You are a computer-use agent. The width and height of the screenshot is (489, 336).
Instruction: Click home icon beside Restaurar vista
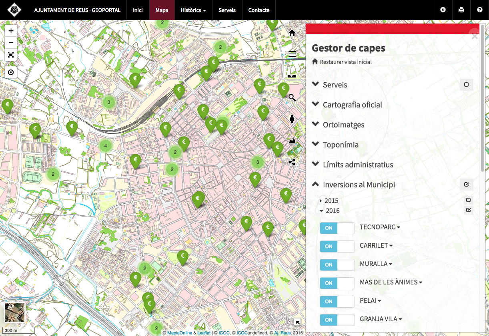(315, 62)
